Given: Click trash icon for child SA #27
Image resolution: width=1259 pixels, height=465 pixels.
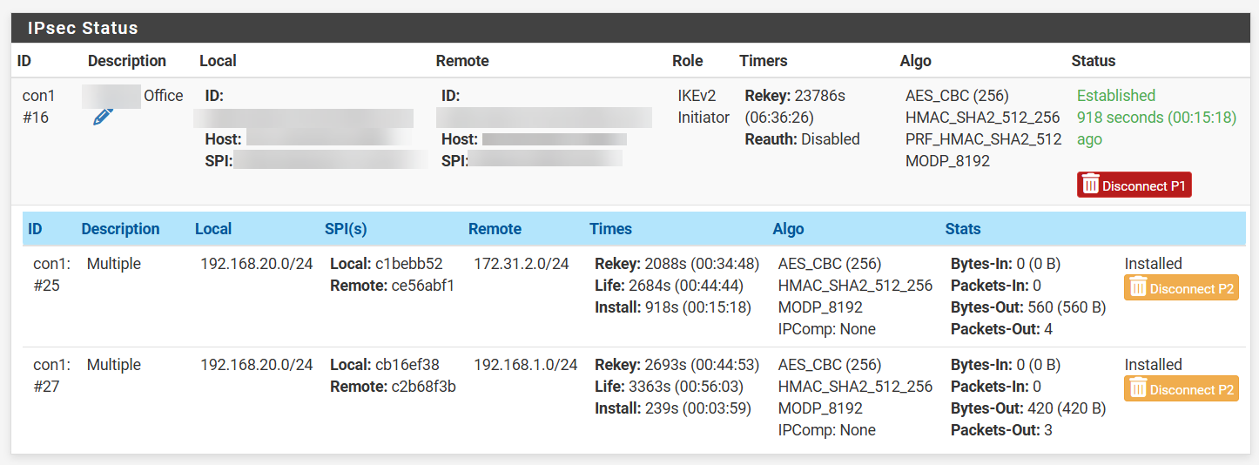Looking at the screenshot, I should click(1137, 389).
